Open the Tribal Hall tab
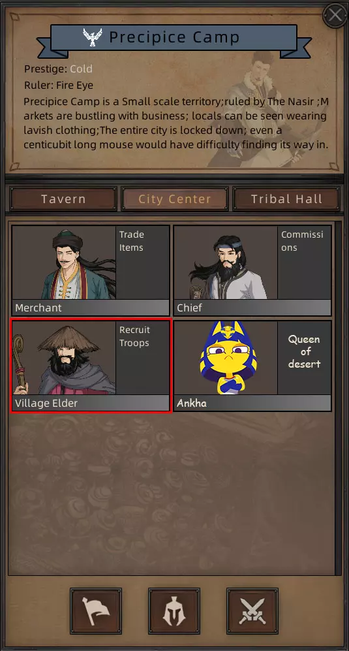 coord(286,199)
